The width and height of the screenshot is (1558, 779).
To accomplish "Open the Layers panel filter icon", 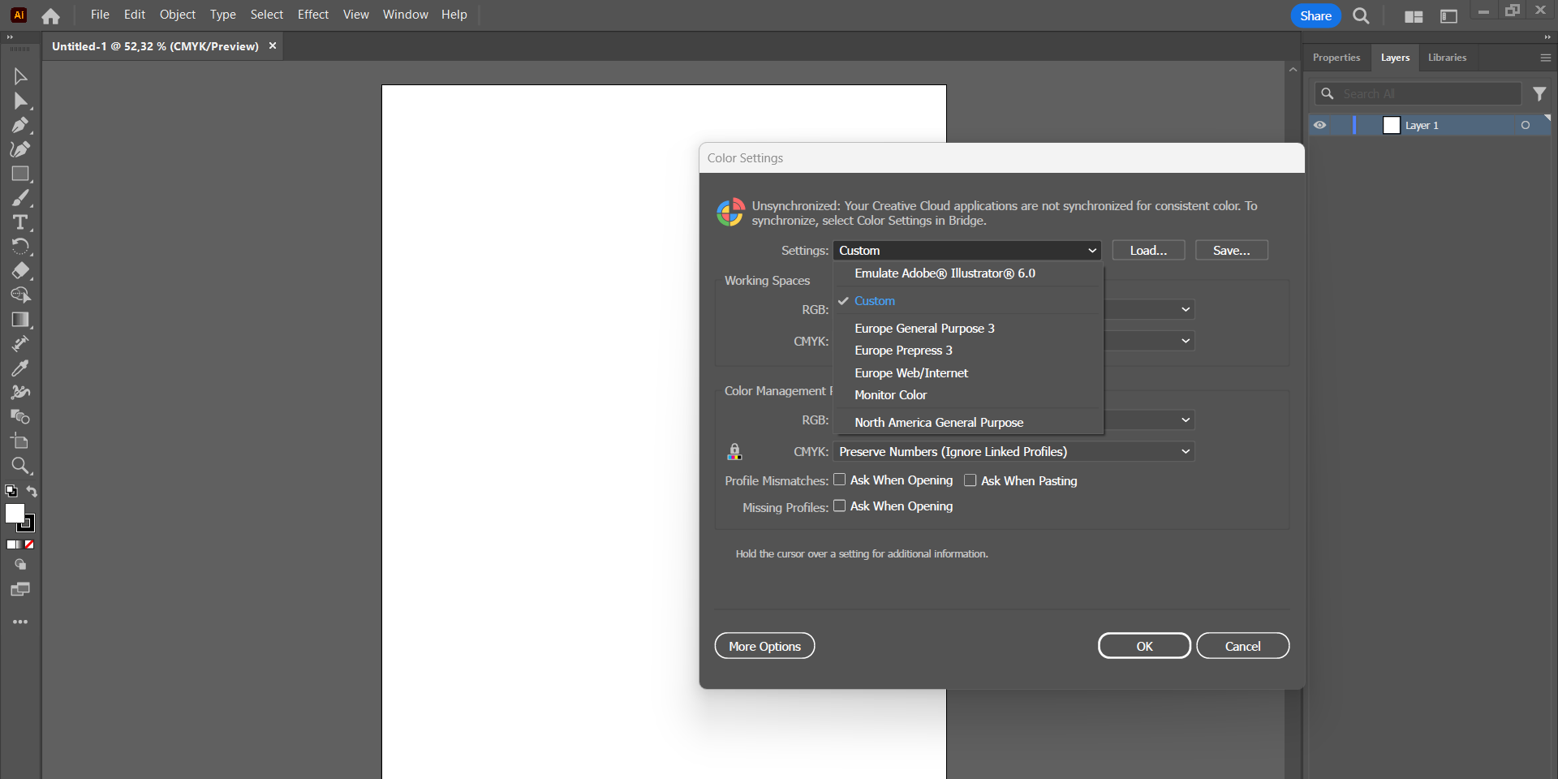I will pyautogui.click(x=1539, y=94).
